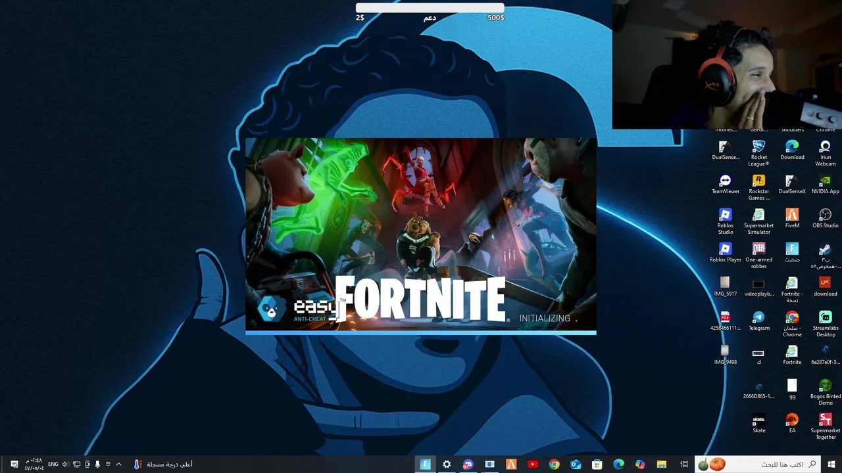The image size is (842, 473).
Task: Open Microsoft Edge from the taskbar
Action: click(618, 464)
